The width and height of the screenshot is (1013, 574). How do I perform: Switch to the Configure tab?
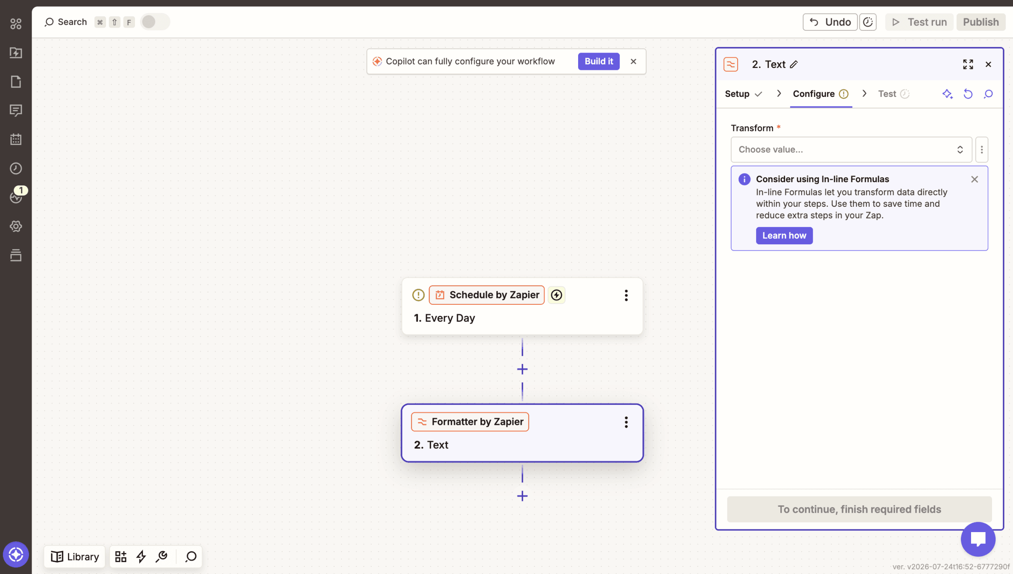click(821, 94)
